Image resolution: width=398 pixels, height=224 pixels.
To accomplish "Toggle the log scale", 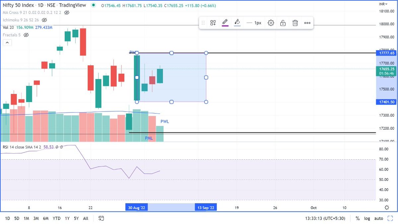I will [367, 218].
